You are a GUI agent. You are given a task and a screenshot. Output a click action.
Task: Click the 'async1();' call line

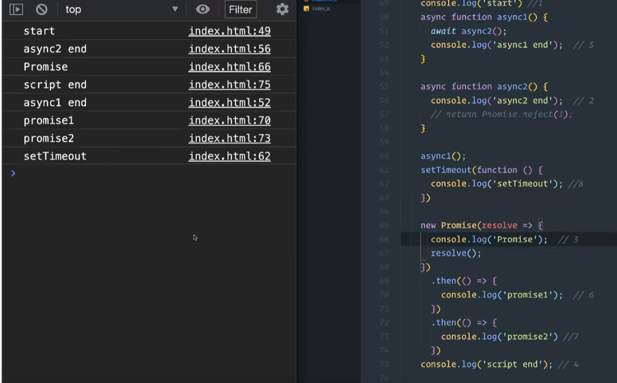tap(443, 156)
